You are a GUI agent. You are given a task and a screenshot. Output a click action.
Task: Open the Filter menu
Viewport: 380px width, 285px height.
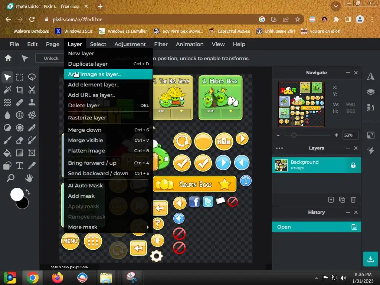[161, 44]
